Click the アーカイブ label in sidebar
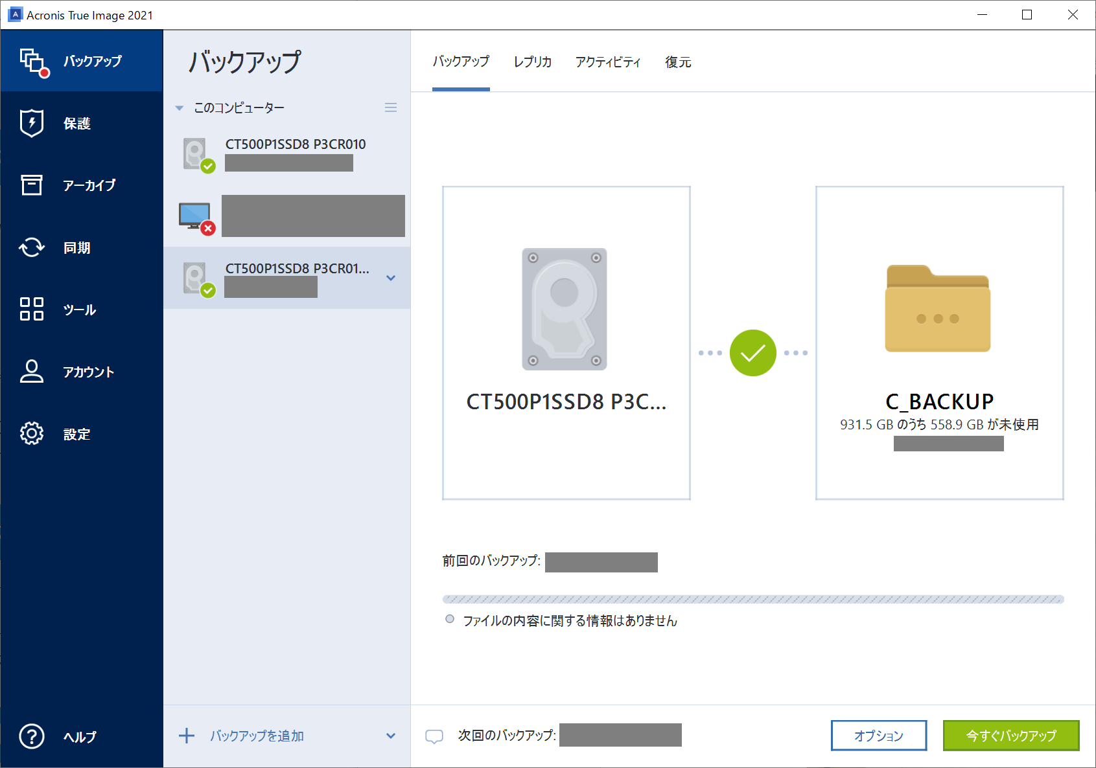Screen dimensions: 1096x768 tap(89, 185)
